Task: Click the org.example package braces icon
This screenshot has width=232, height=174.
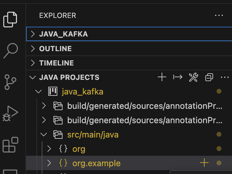Action: (x=63, y=163)
